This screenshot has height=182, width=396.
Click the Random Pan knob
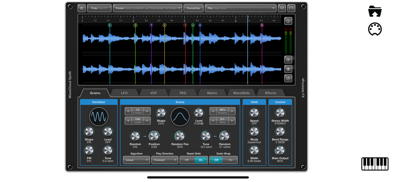pos(180,136)
